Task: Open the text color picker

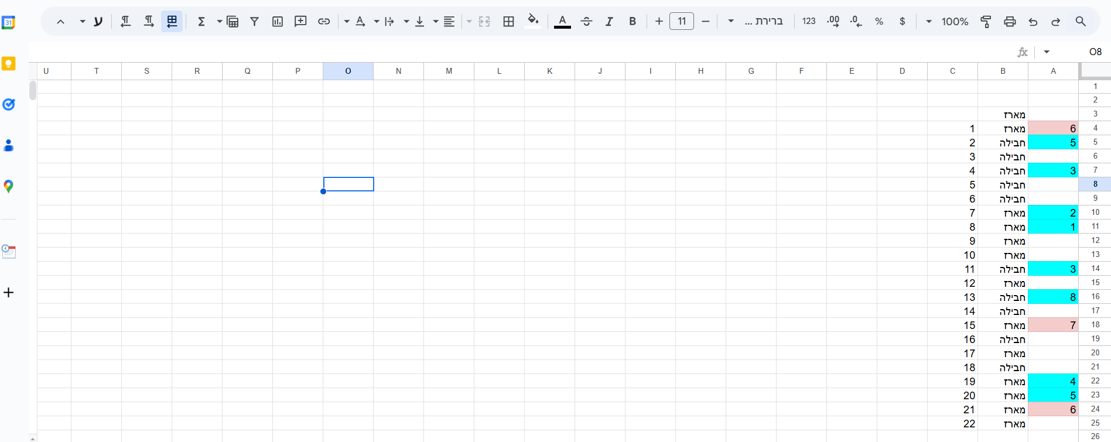Action: (x=562, y=22)
